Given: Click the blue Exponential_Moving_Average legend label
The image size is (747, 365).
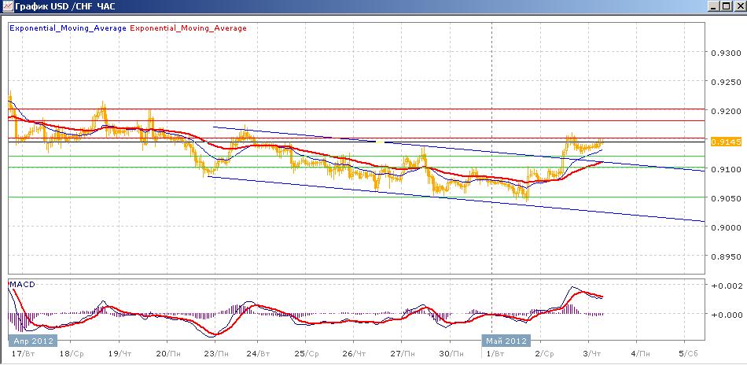Looking at the screenshot, I should click(x=68, y=28).
